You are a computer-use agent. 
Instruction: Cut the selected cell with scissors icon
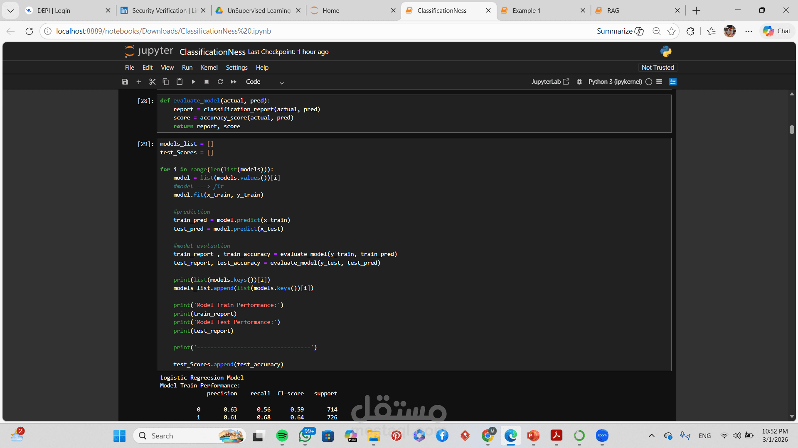(152, 82)
